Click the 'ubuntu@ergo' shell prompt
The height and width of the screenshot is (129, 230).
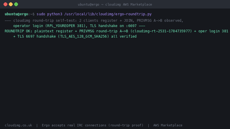(x=16, y=14)
